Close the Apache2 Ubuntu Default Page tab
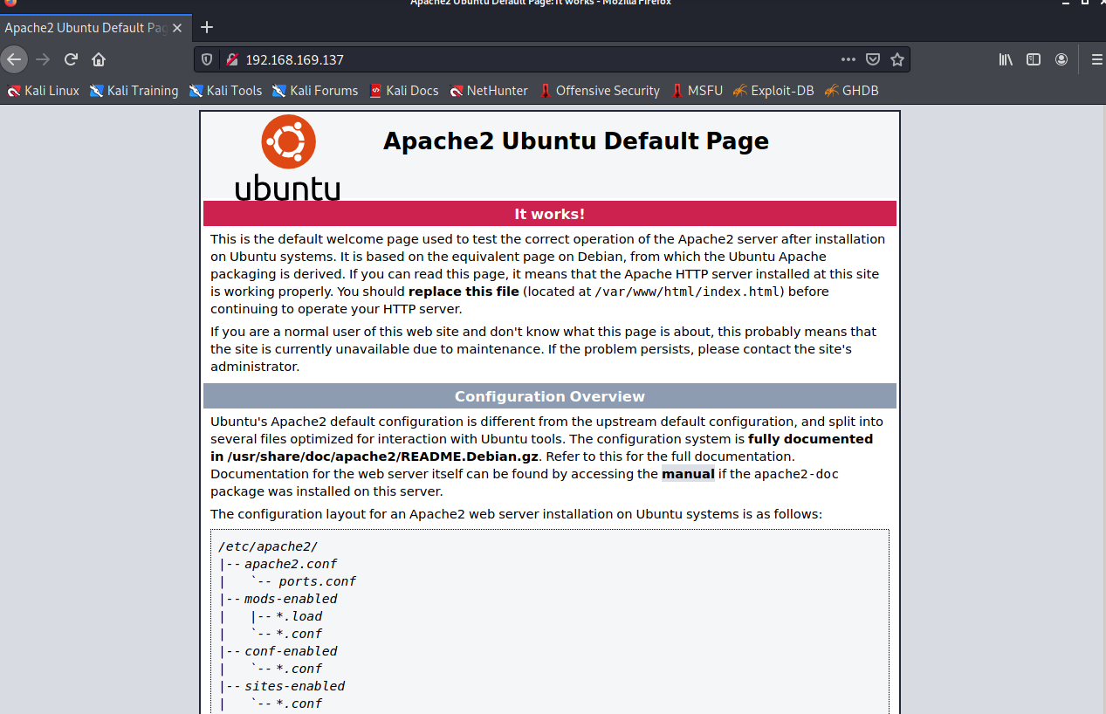Screen dimensions: 1106x714 pyautogui.click(x=177, y=28)
